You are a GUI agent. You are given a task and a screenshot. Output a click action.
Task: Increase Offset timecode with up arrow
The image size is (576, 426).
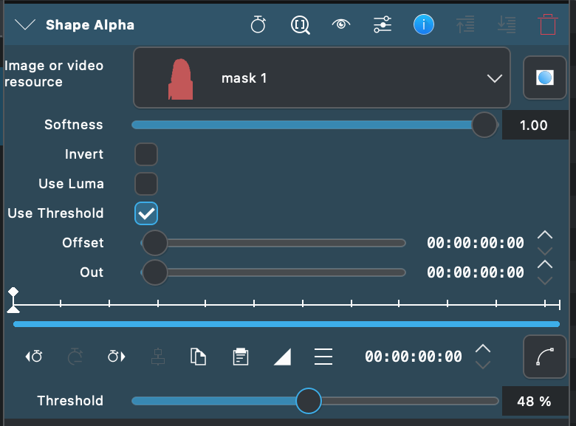545,235
